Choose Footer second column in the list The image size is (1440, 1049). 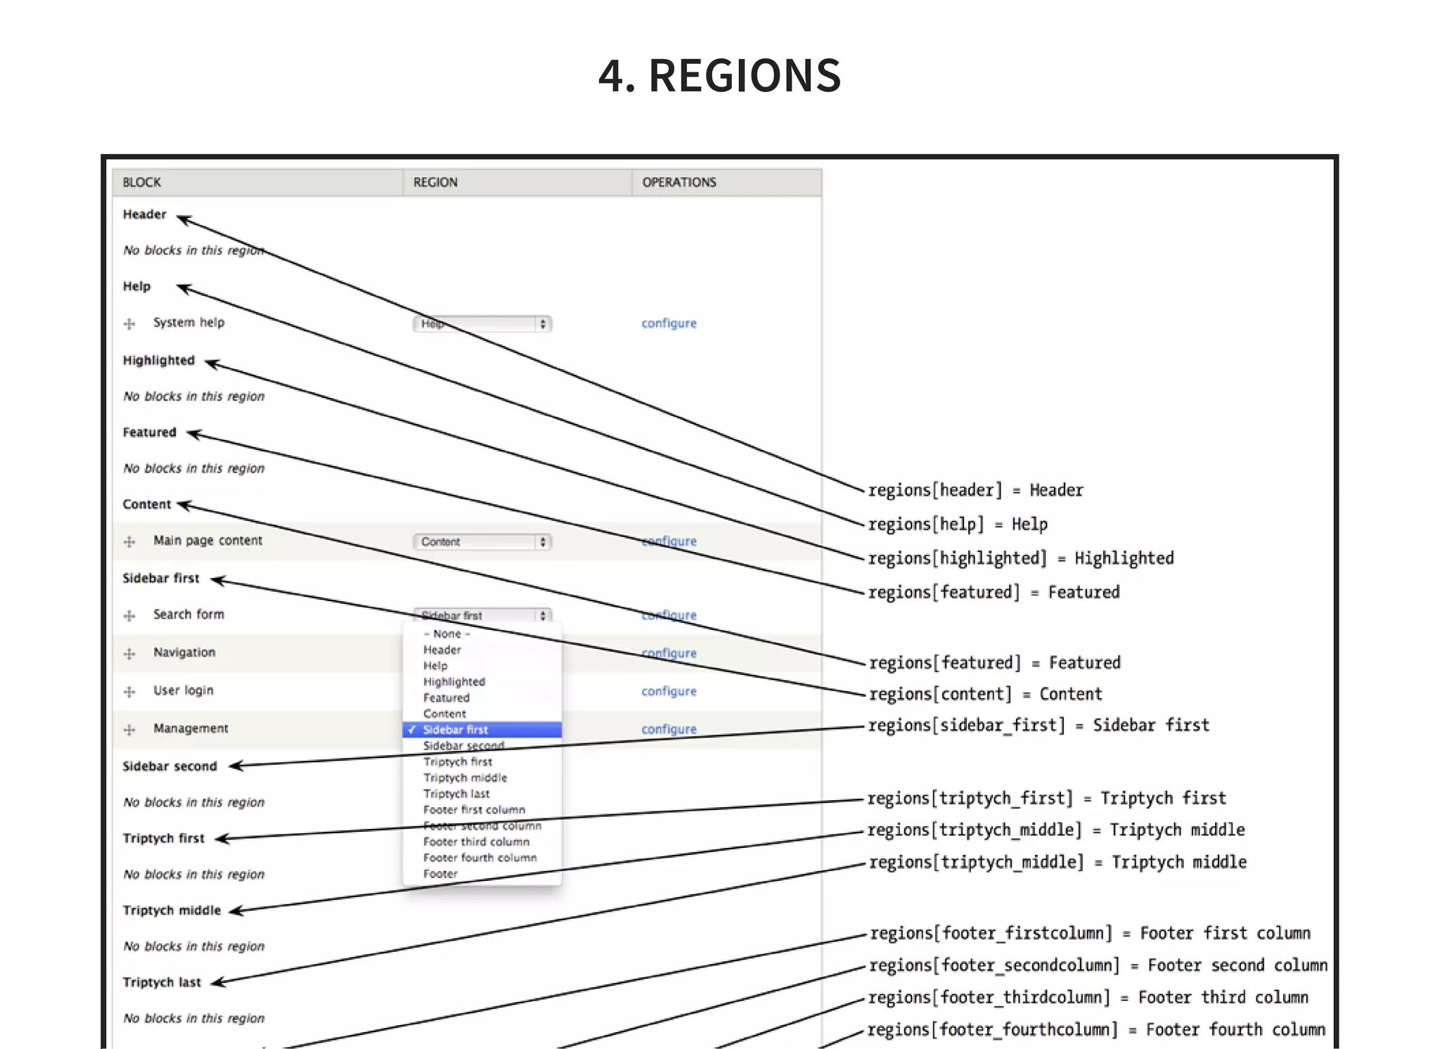coord(482,826)
